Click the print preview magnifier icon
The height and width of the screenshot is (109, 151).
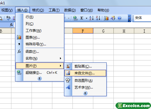tap(1, 18)
